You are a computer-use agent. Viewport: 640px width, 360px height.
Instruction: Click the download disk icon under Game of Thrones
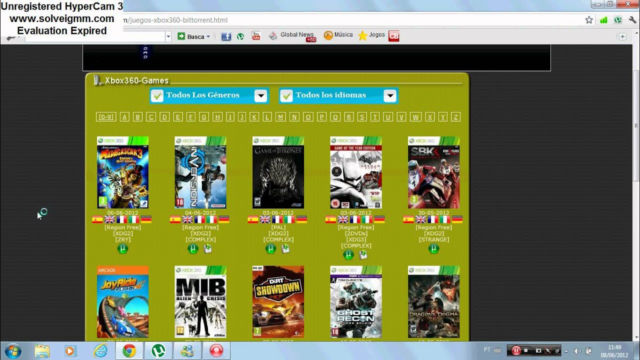point(285,248)
